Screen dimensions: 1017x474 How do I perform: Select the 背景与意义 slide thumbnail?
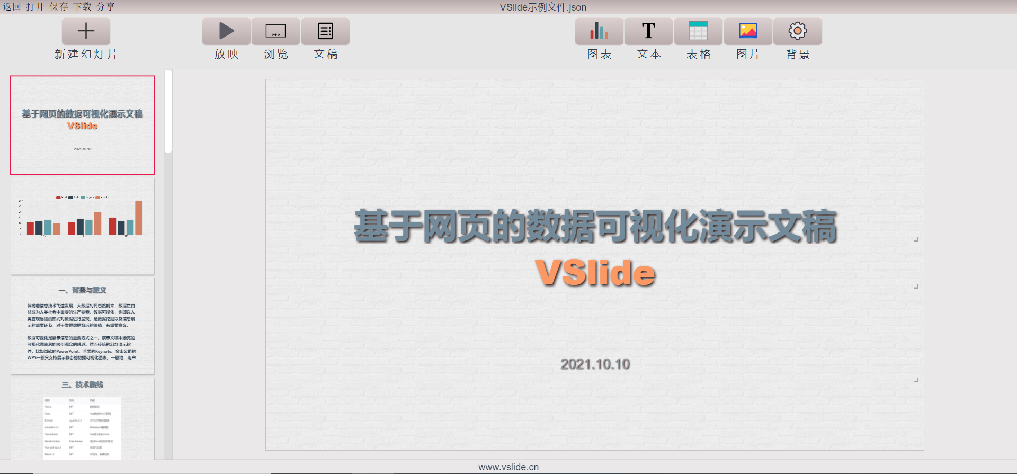[82, 326]
